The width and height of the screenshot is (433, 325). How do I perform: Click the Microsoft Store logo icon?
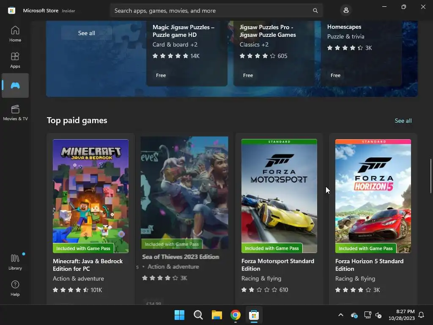[x=11, y=11]
